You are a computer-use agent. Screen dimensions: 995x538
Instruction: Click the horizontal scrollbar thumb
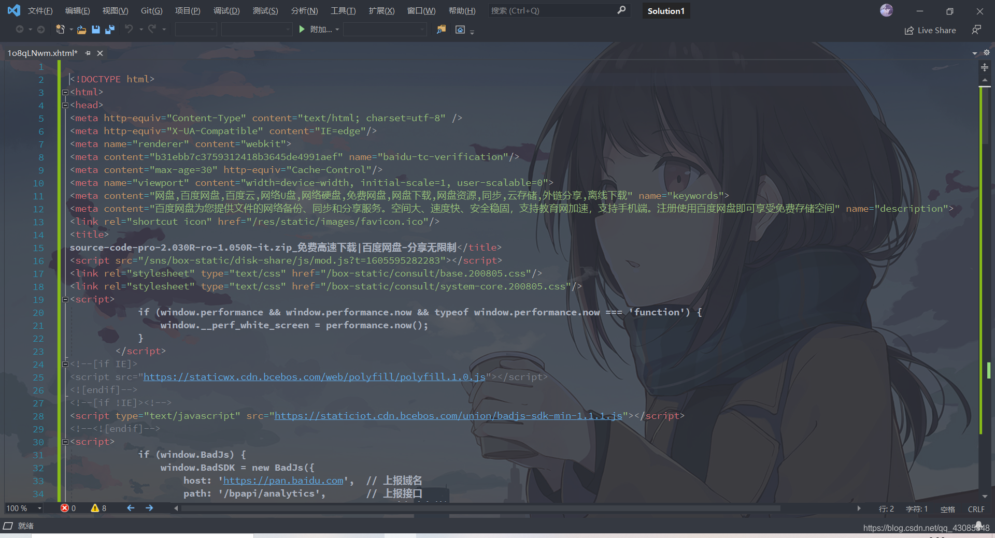(x=480, y=508)
